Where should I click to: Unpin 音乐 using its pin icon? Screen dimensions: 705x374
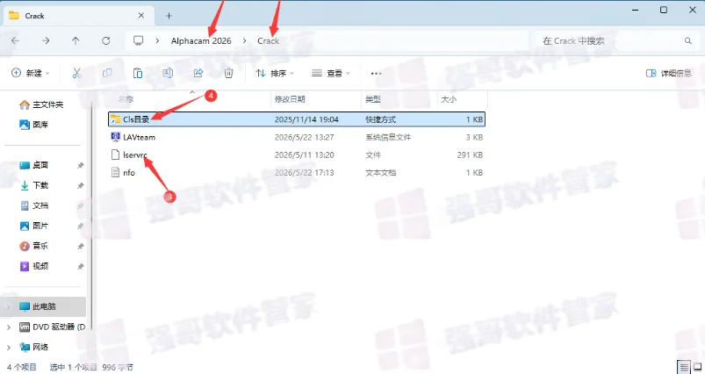pos(81,247)
